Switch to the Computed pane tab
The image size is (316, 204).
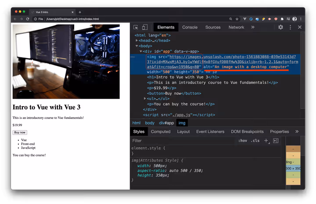(x=161, y=131)
